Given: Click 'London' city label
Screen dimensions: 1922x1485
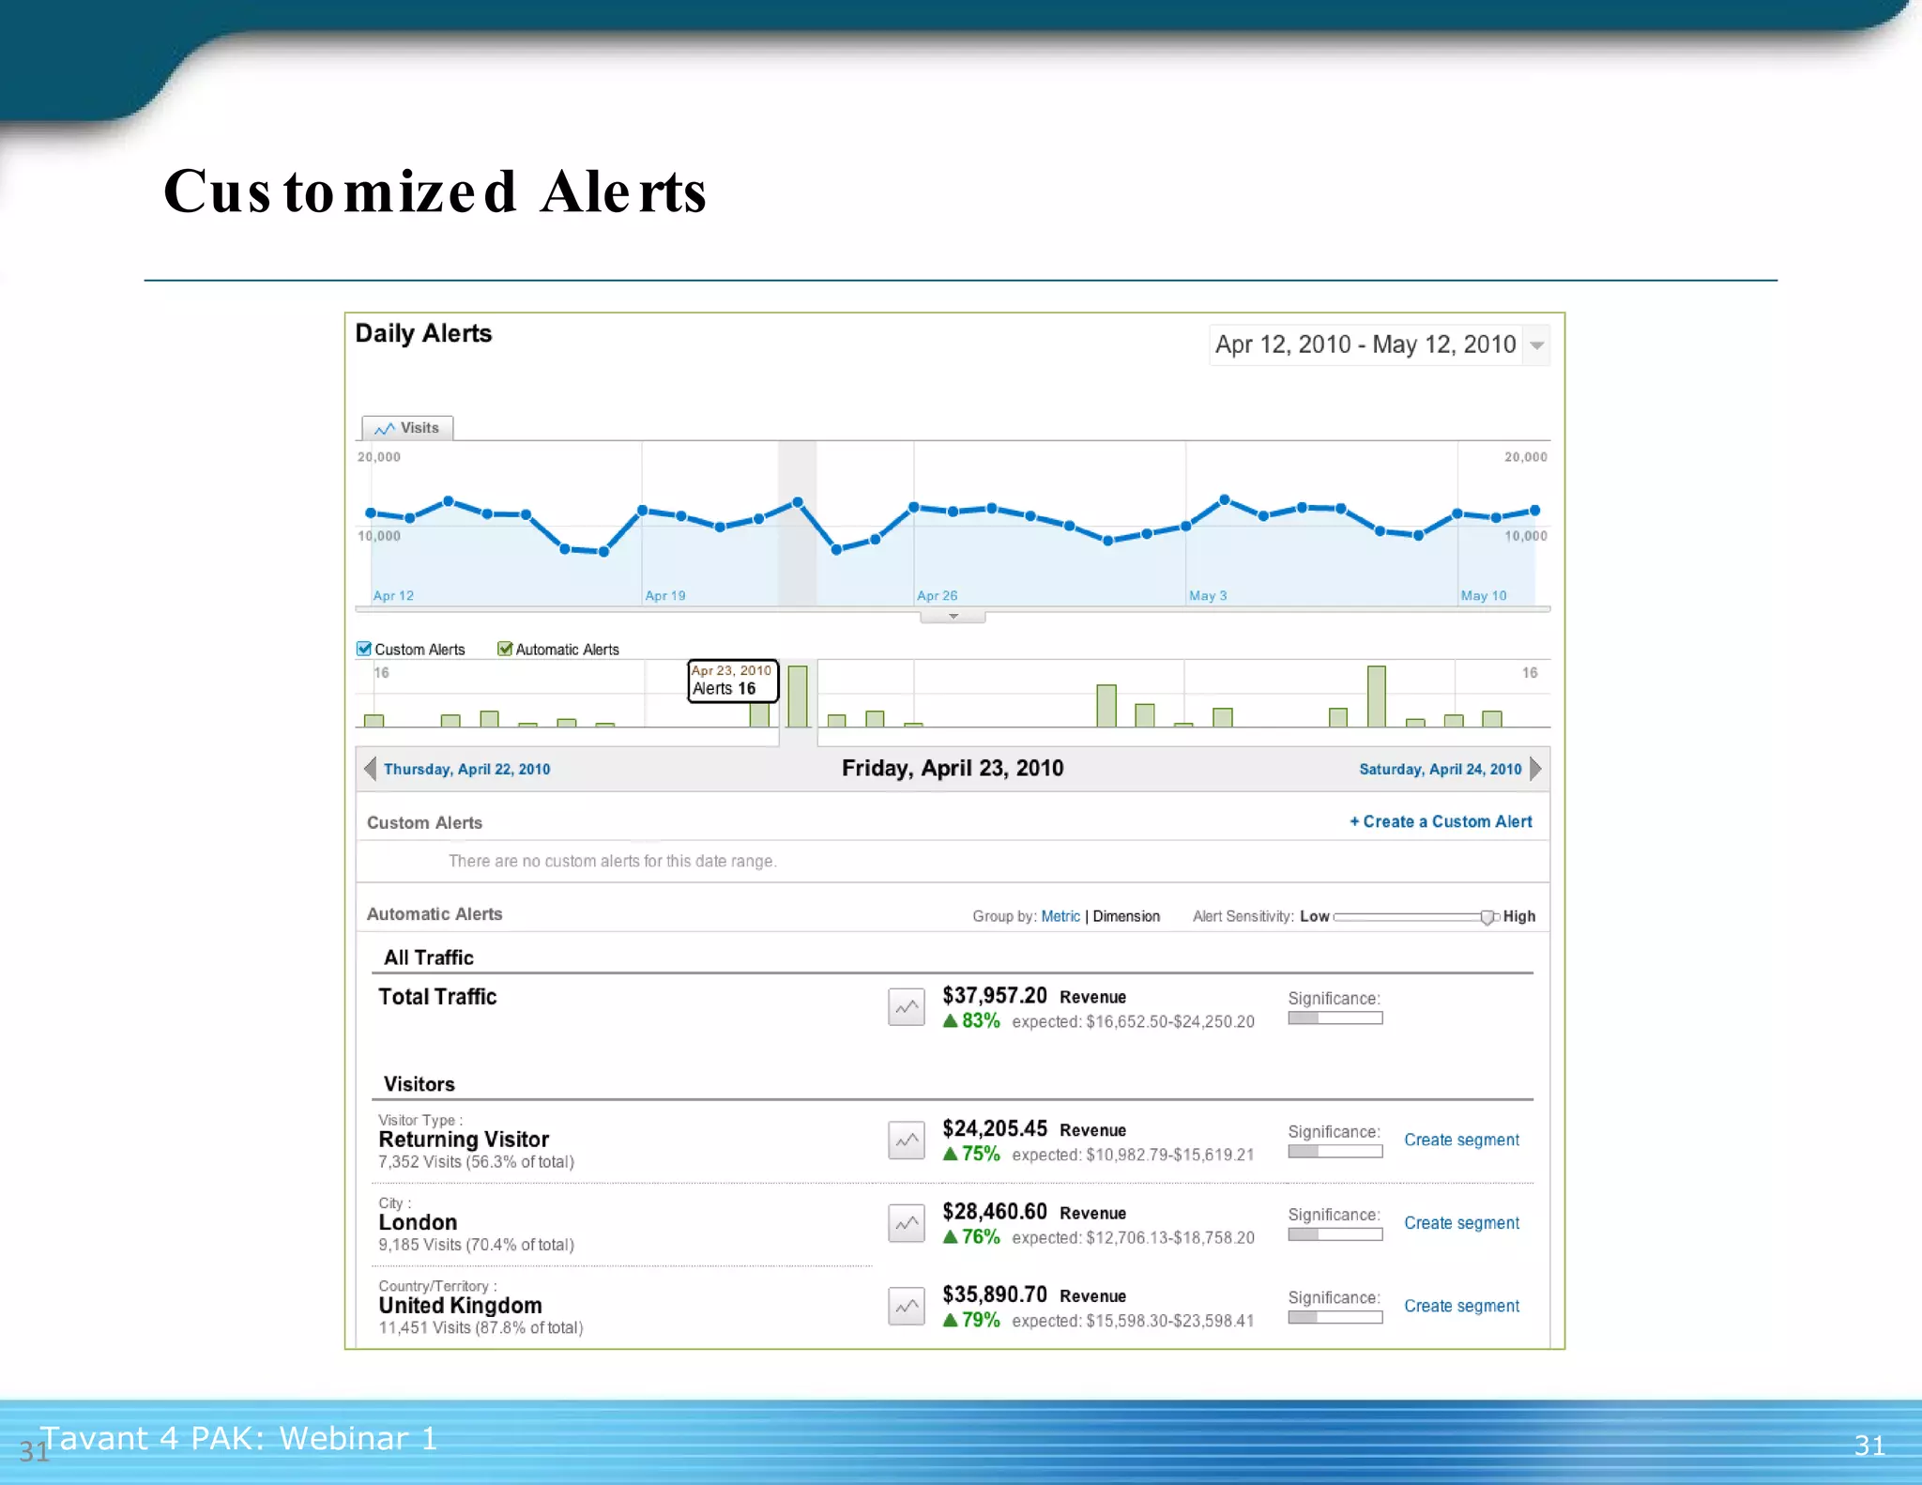Looking at the screenshot, I should tap(418, 1222).
